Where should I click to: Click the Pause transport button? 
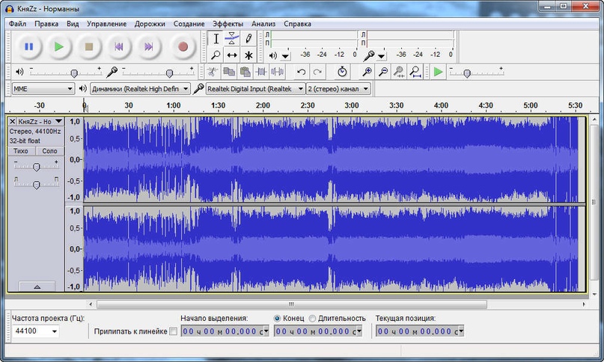pyautogui.click(x=29, y=46)
